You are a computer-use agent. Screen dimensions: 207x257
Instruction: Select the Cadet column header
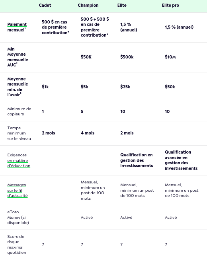click(x=45, y=5)
